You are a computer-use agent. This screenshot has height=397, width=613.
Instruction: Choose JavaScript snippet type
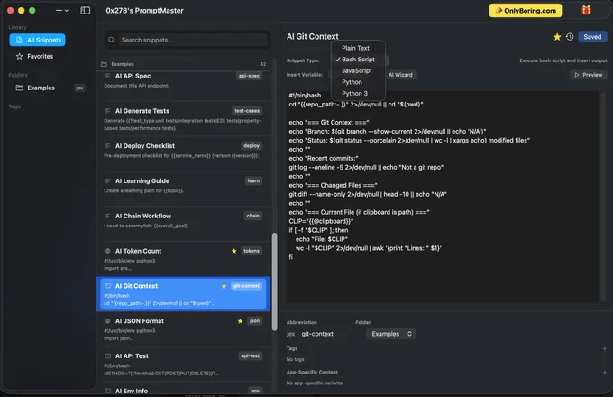tap(358, 70)
